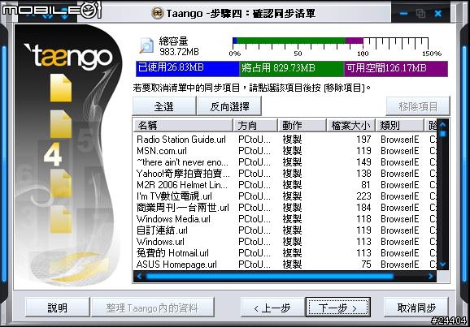Click the blue horizontal scrollbar thumb
Viewport: 470px width, 327px height.
pos(269,276)
